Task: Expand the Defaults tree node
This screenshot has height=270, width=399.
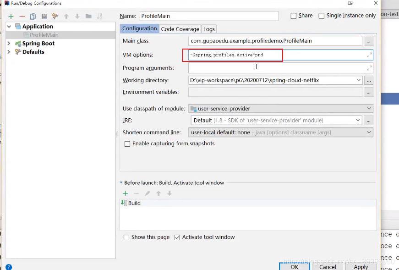Action: 9,52
